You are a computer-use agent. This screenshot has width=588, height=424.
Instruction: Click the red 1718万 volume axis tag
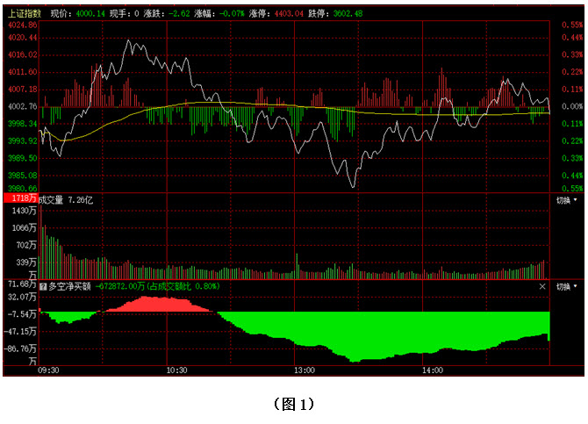tap(20, 200)
